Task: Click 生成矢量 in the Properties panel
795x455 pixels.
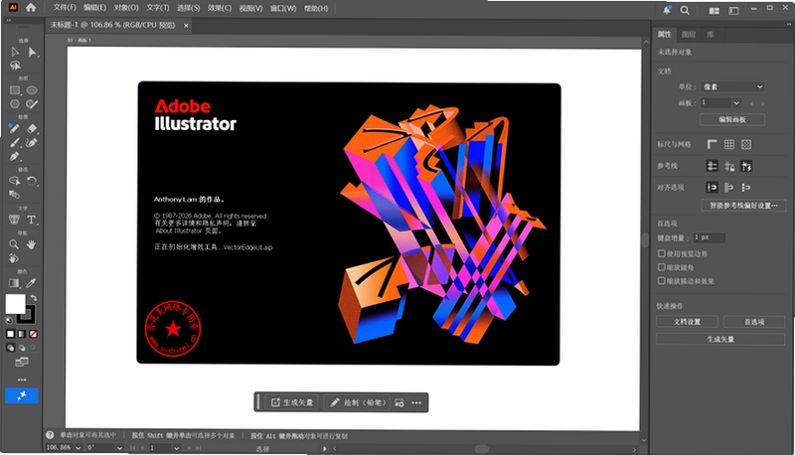Action: tap(720, 339)
